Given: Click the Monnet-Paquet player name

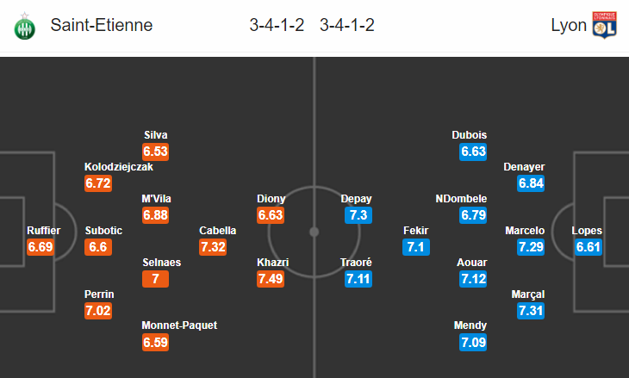Looking at the screenshot, I should pos(179,325).
